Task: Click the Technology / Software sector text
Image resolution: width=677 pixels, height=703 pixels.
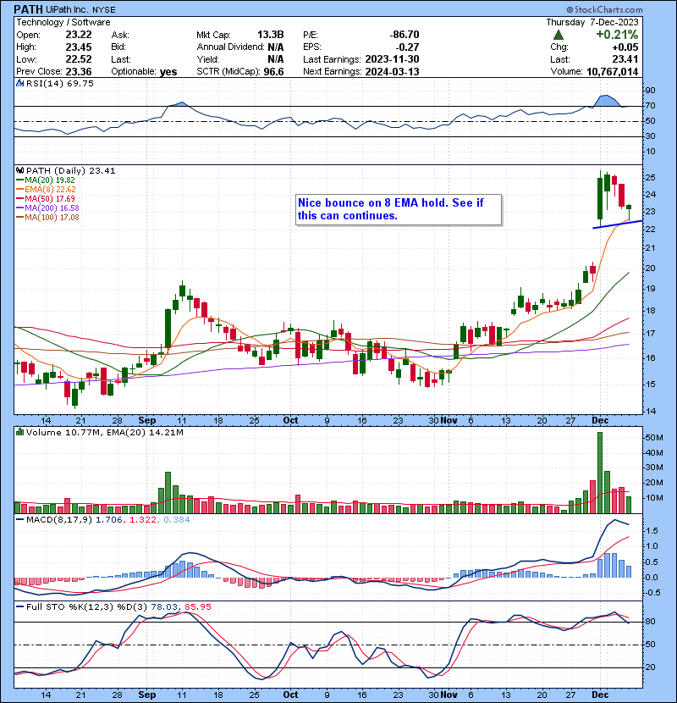Action: click(x=63, y=22)
